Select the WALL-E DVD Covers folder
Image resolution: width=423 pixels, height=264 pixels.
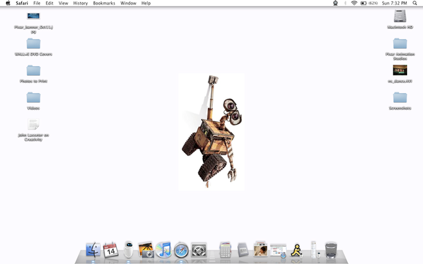33,44
